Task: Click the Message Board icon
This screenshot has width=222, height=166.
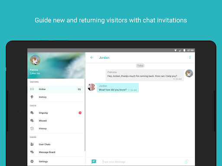Action: point(32,152)
